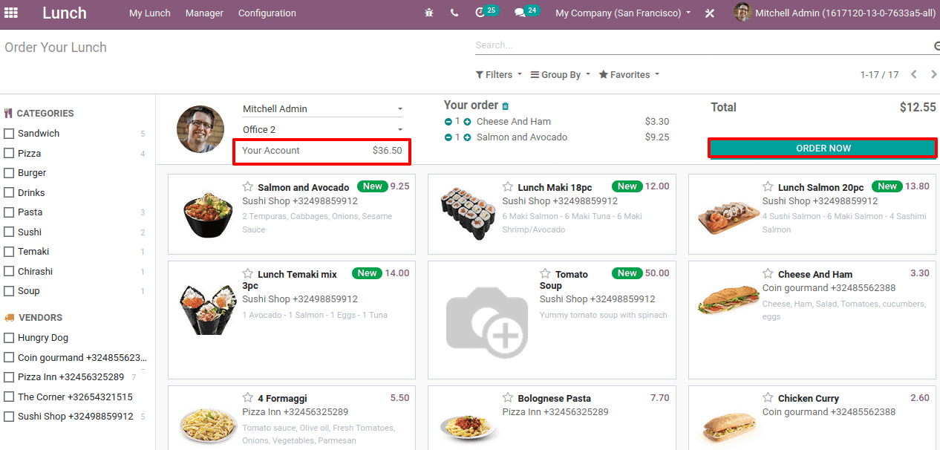Screen dimensions: 940x450
Task: Go to previous page arrow
Action: coord(914,74)
